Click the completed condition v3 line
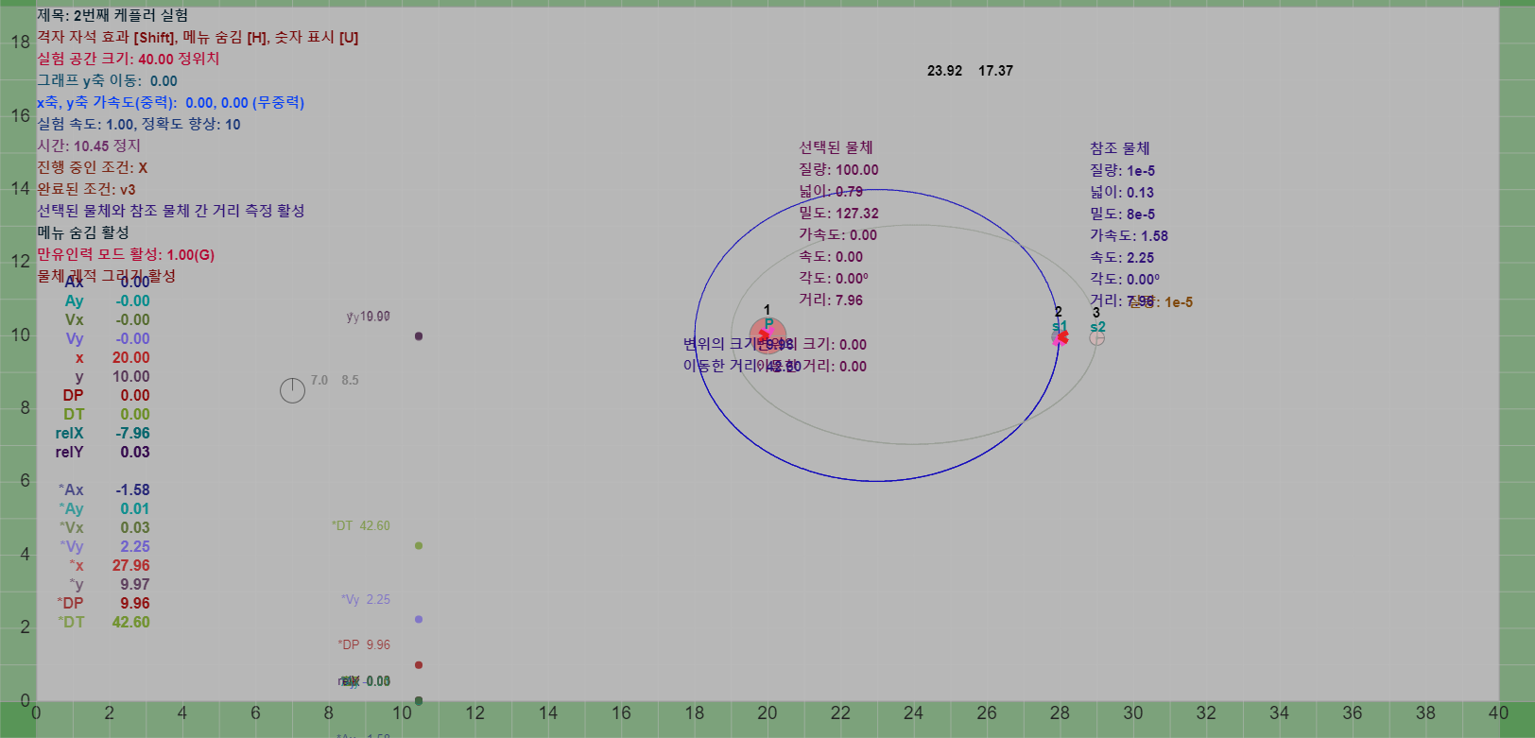The image size is (1535, 738). [86, 189]
